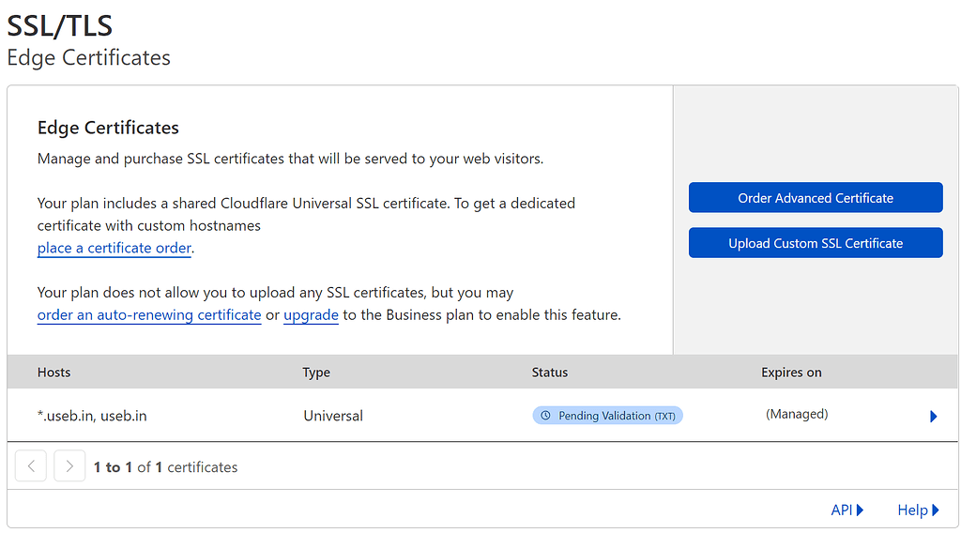Open the "place a certificate order" link
This screenshot has height=533, width=961.
click(x=114, y=249)
